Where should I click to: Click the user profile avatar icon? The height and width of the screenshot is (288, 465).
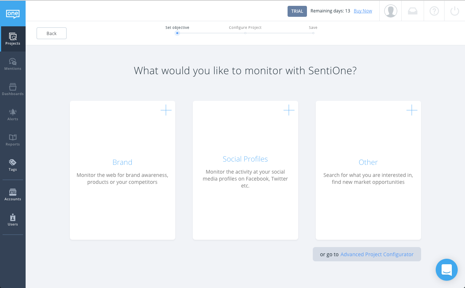click(x=391, y=11)
